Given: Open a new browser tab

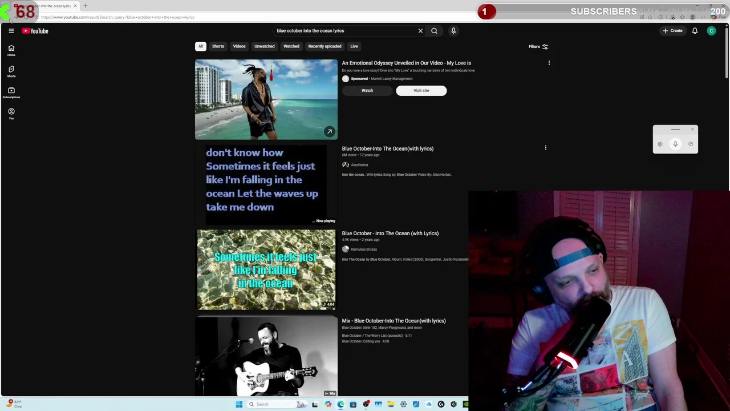Looking at the screenshot, I should coord(86,6).
